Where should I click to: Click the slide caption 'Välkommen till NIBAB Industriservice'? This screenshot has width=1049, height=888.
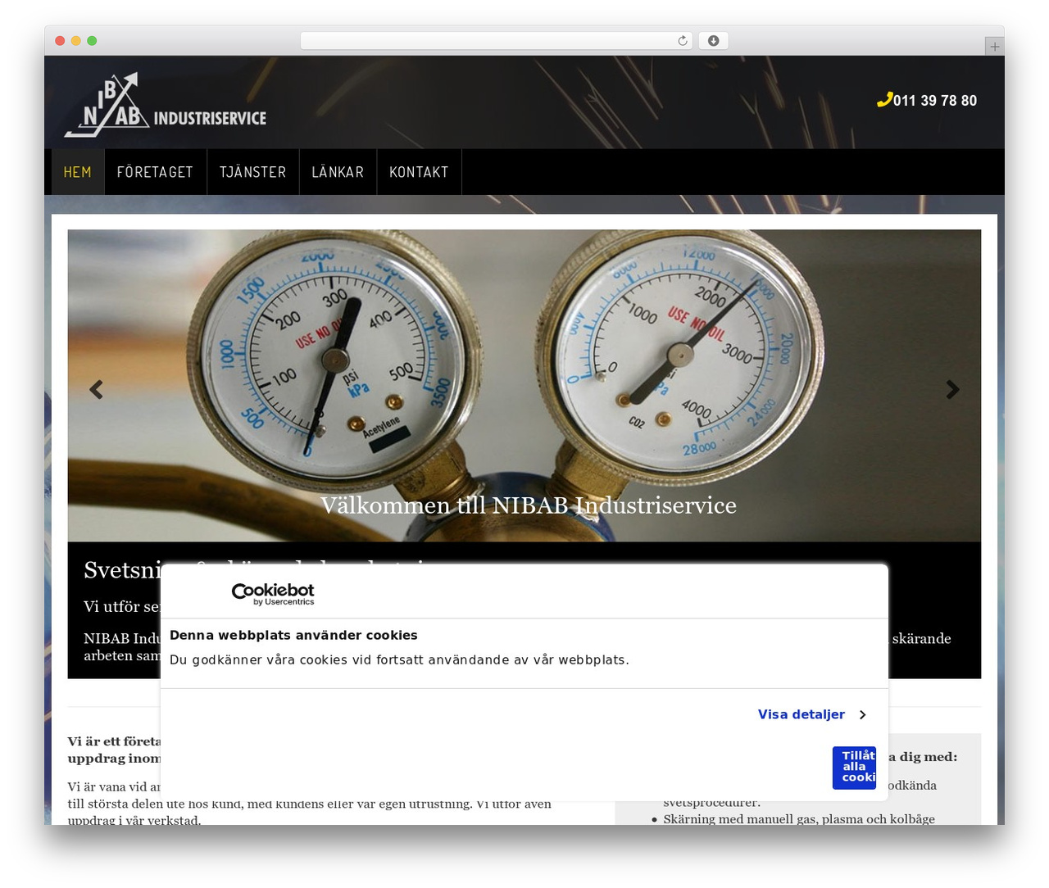coord(529,505)
